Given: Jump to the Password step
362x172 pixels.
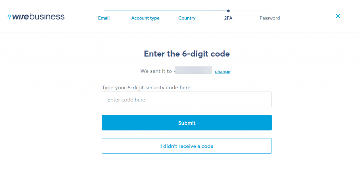Looking at the screenshot, I should (270, 18).
